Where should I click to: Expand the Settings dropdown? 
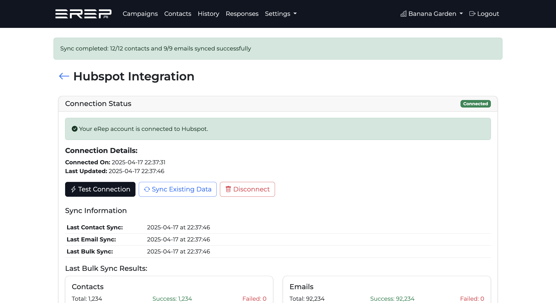click(281, 14)
